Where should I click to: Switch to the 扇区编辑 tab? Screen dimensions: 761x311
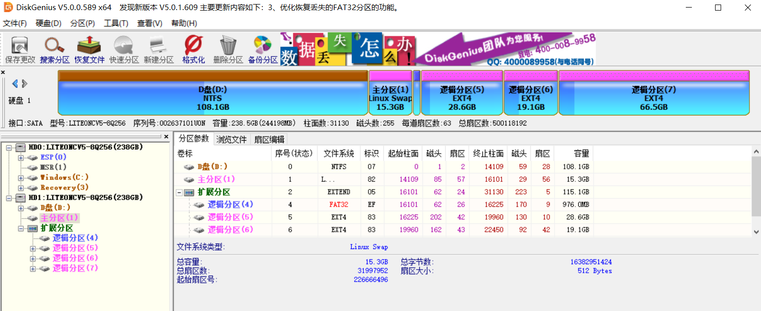coord(270,139)
